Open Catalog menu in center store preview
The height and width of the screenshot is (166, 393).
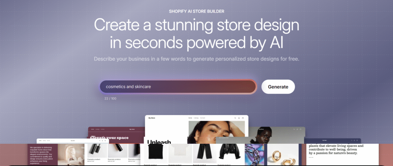coord(196,118)
